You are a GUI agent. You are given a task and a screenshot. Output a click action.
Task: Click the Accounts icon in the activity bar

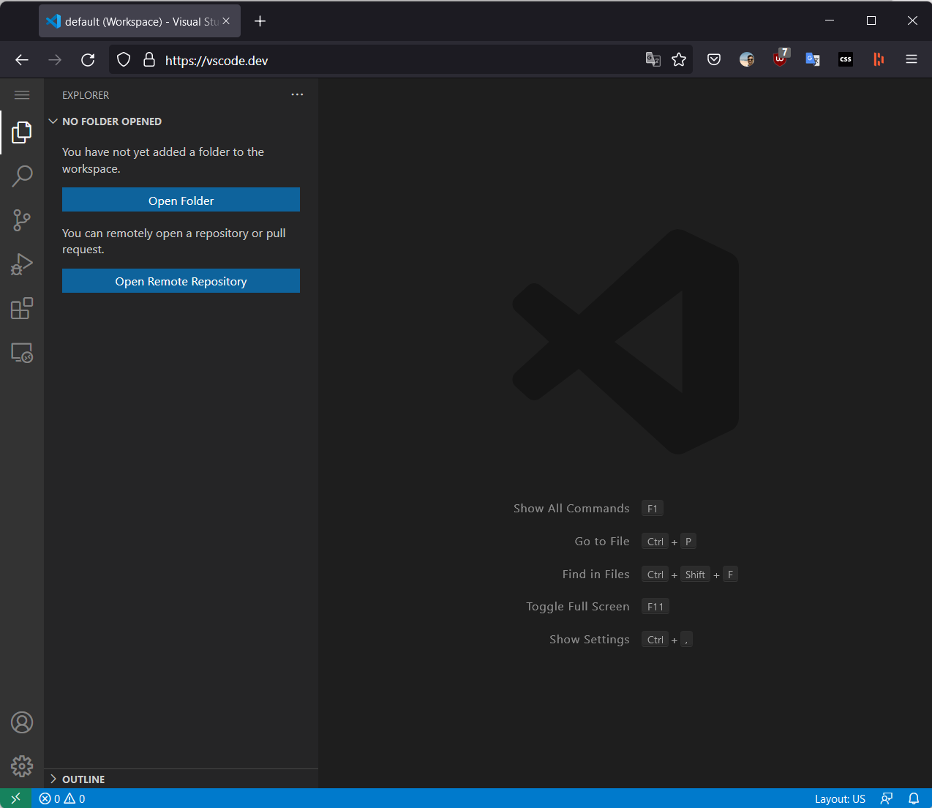(x=22, y=722)
